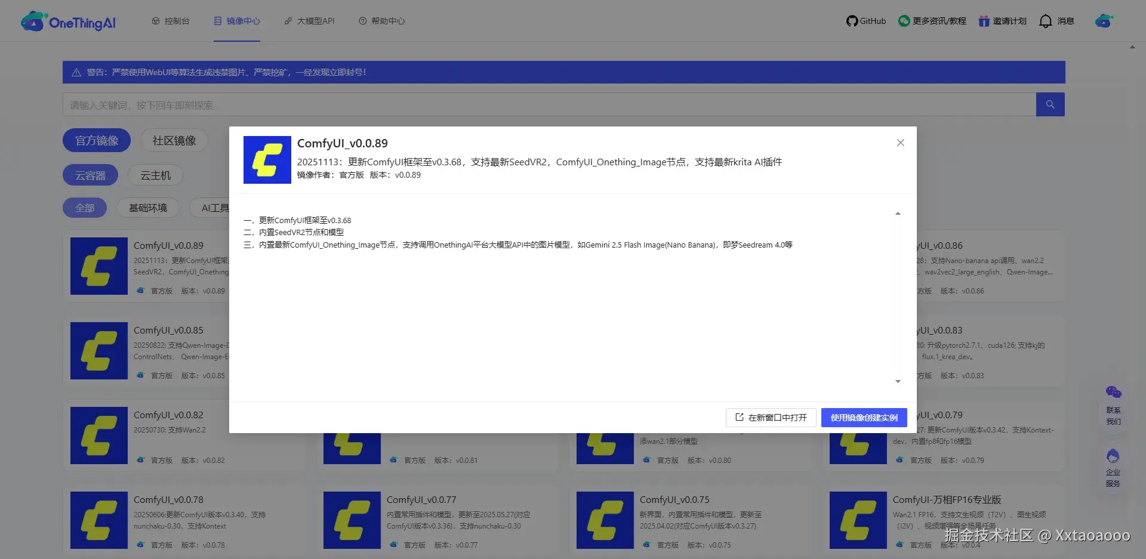This screenshot has width=1146, height=559.
Task: Select the 官方镜像 filter
Action: (97, 140)
